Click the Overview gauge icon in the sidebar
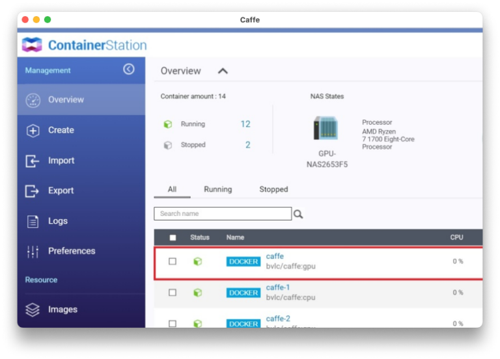 point(33,100)
